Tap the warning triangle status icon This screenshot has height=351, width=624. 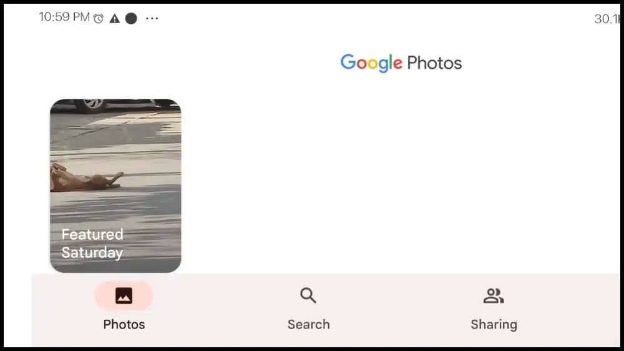115,18
